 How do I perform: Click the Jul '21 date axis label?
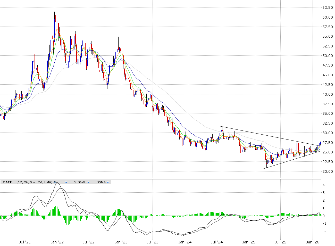25,242
